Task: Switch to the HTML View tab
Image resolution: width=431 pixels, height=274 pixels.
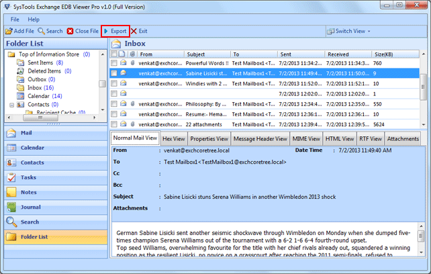Action: pyautogui.click(x=340, y=139)
